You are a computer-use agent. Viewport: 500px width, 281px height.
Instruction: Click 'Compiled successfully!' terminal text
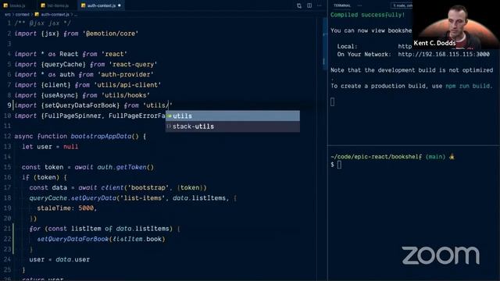tap(367, 15)
